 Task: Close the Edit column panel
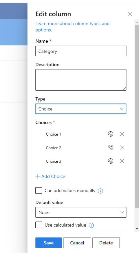pyautogui.click(x=130, y=14)
